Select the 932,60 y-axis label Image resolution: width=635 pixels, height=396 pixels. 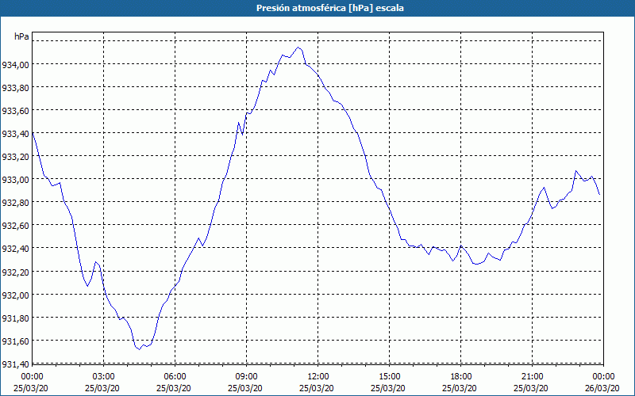[x=15, y=225]
